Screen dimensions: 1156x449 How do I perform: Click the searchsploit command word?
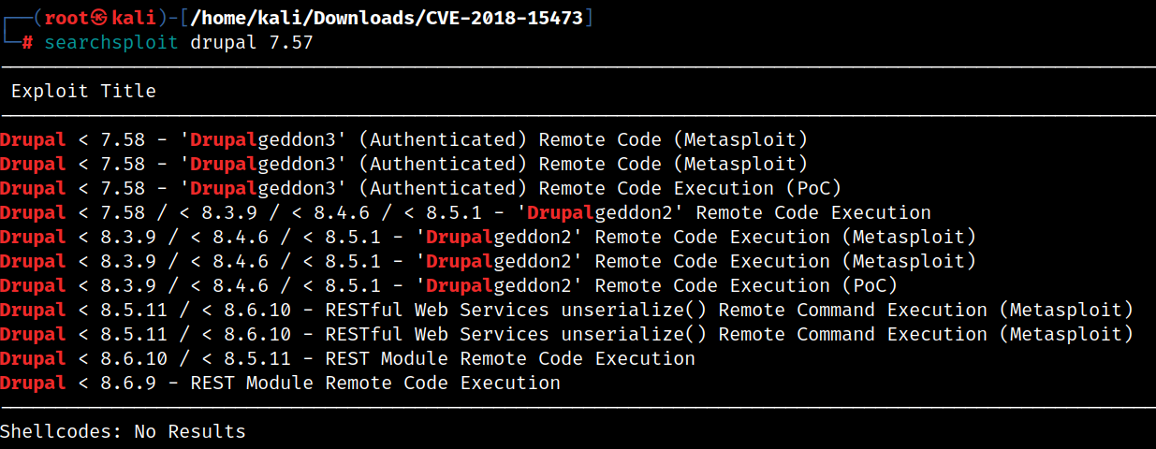[111, 43]
